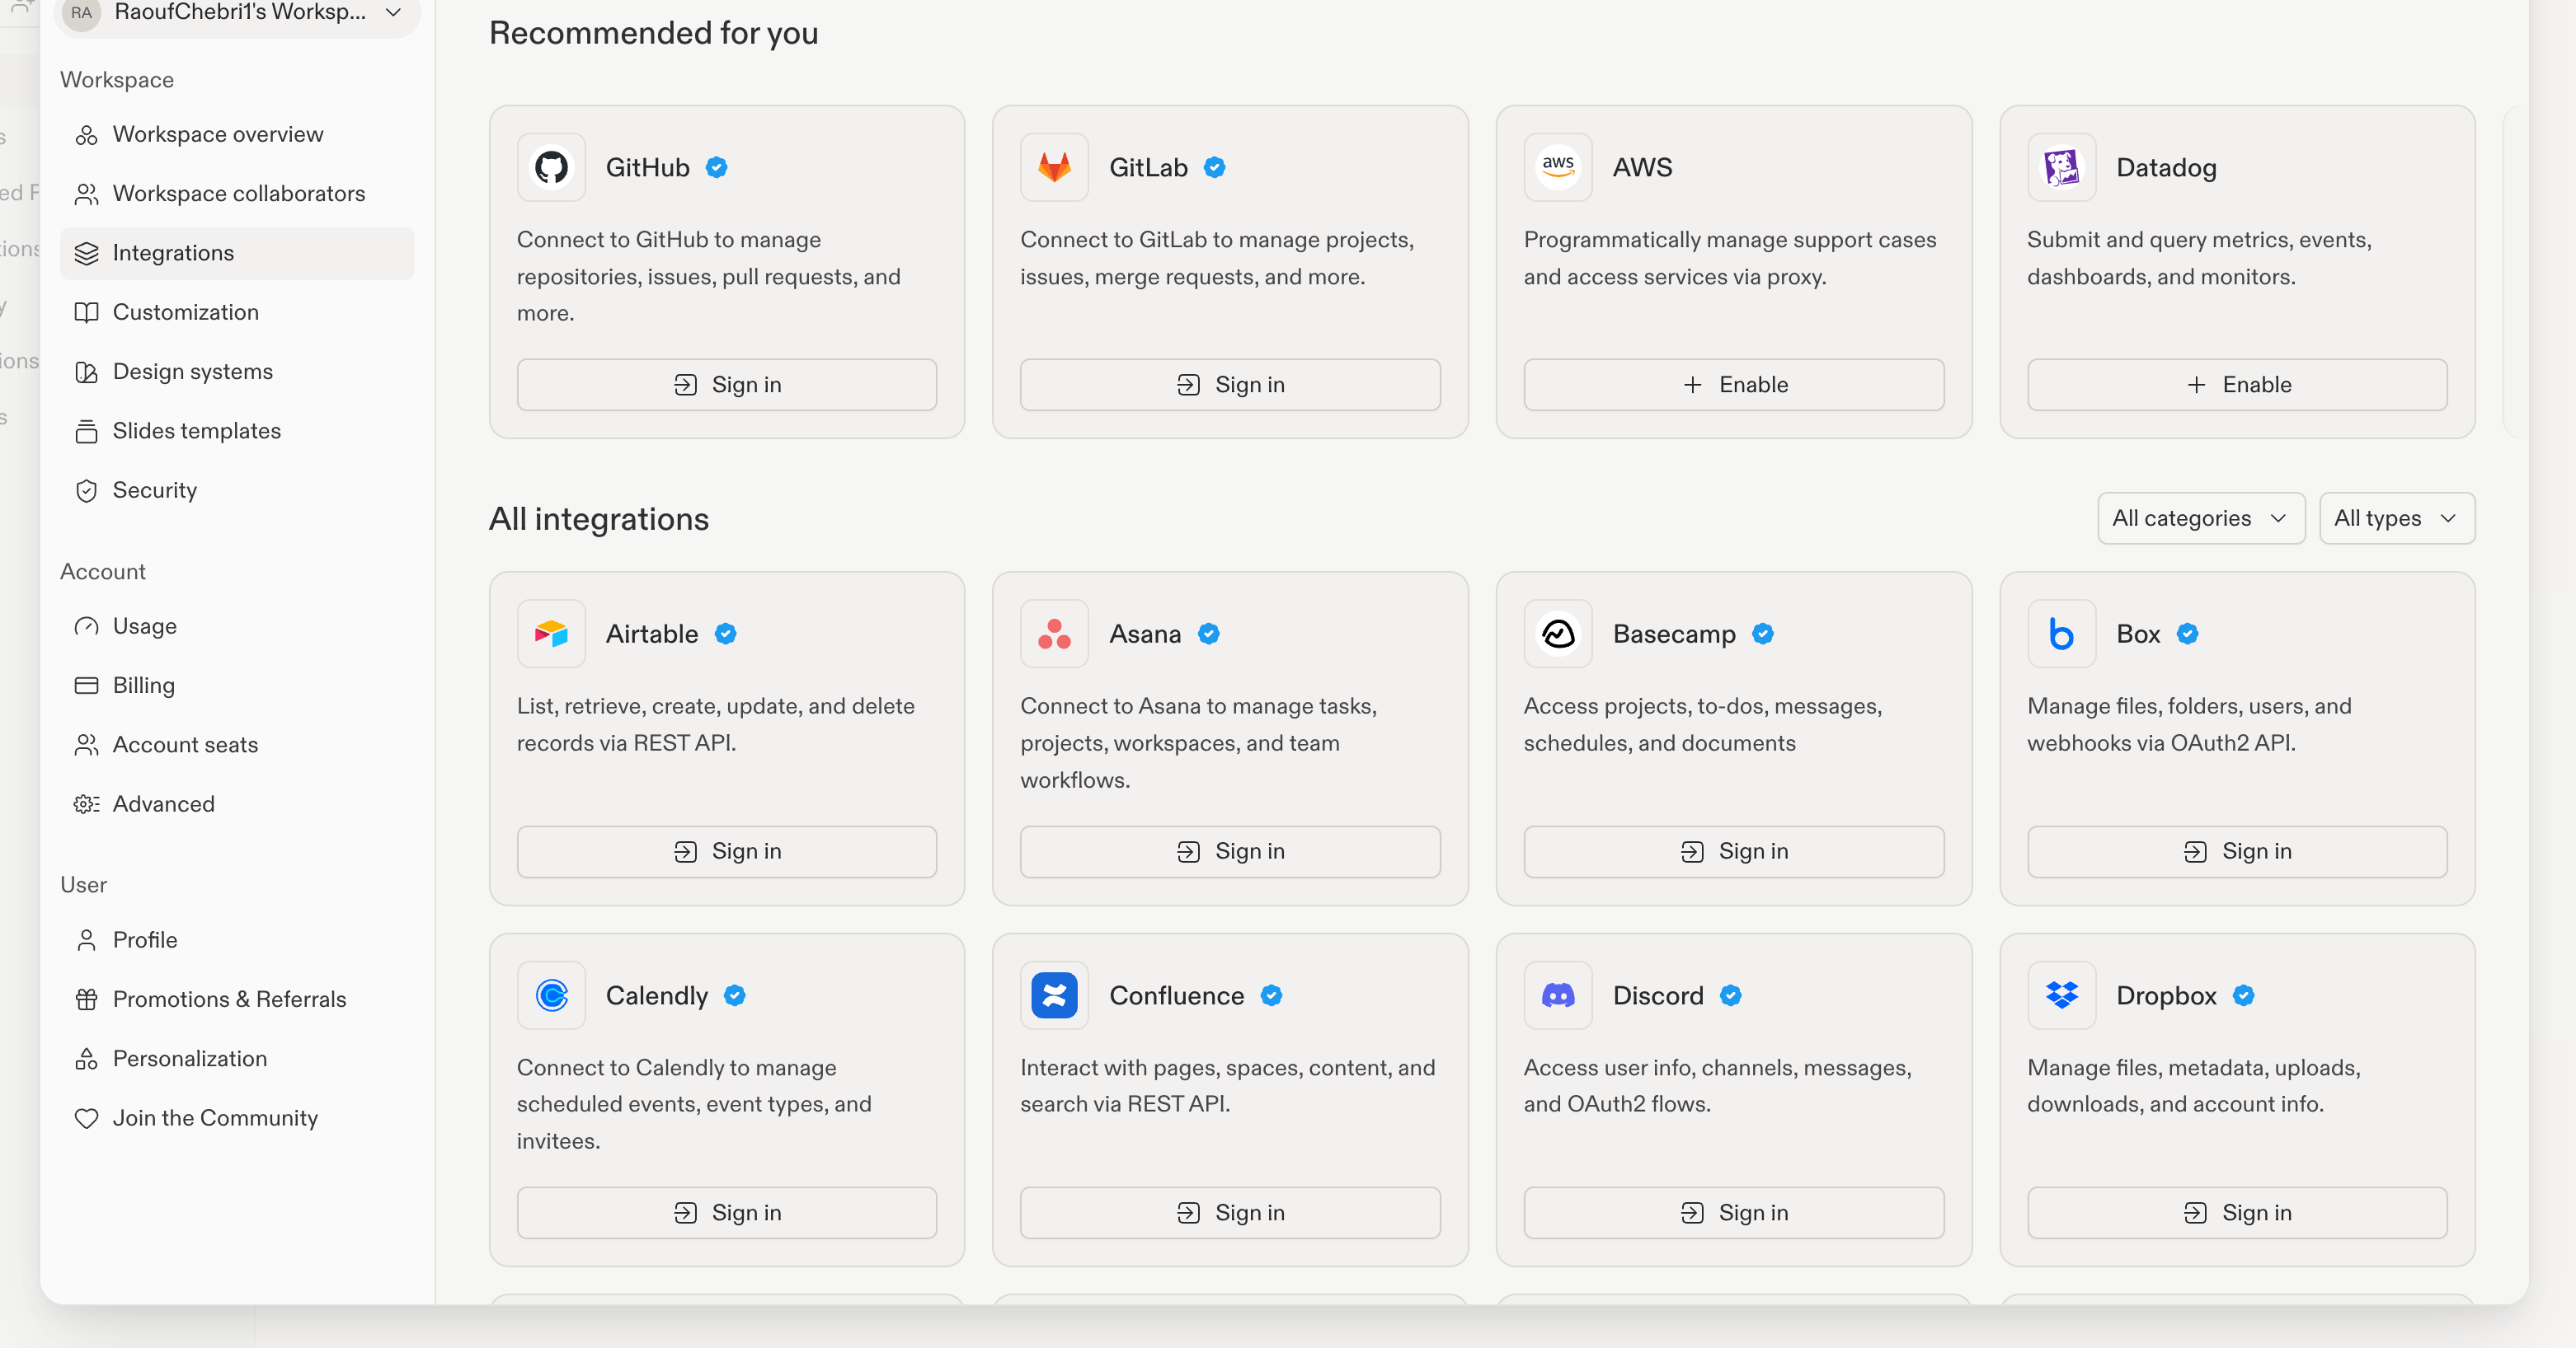Screen dimensions: 2576x1348
Task: Click Join the Community link
Action: tap(237, 1117)
